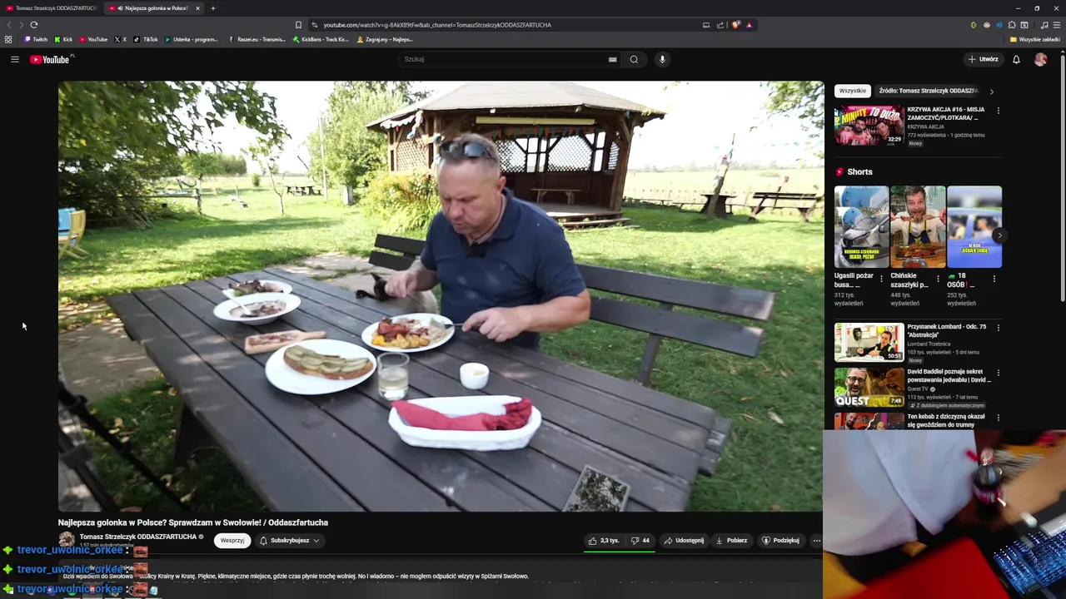This screenshot has width=1066, height=599.
Task: Open the X bookmark
Action: pos(120,39)
